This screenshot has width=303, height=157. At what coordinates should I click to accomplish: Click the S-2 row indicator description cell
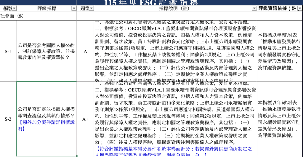click(x=176, y=119)
